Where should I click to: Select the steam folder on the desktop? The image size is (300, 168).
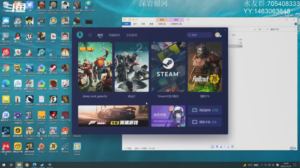18,101
